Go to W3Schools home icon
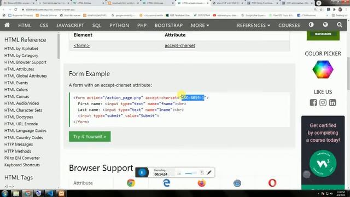 click(7, 25)
